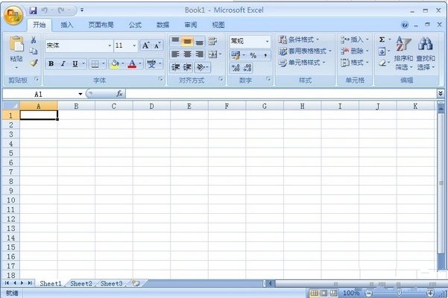448x298 pixels.
Task: Switch to Page Layout view in status bar
Action: (324, 293)
